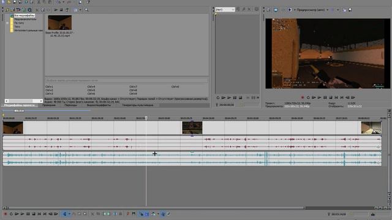Screen dimensions: 392x220
Task: Copy preview snapshot to clipboard
Action: 344,10
